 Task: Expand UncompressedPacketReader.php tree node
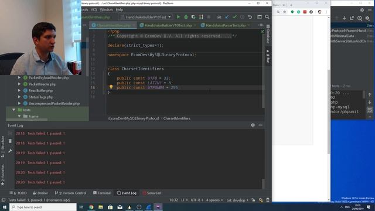click(x=19, y=103)
